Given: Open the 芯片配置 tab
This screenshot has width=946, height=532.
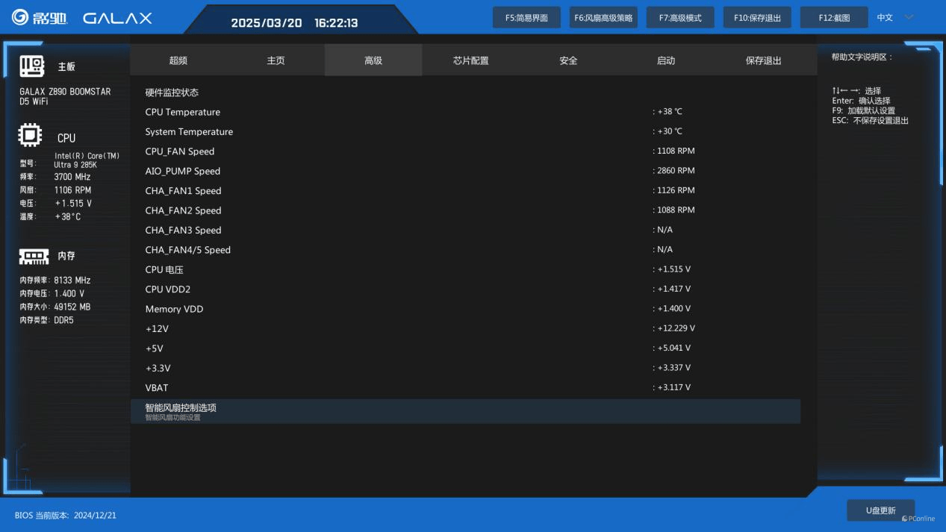Looking at the screenshot, I should pyautogui.click(x=470, y=60).
